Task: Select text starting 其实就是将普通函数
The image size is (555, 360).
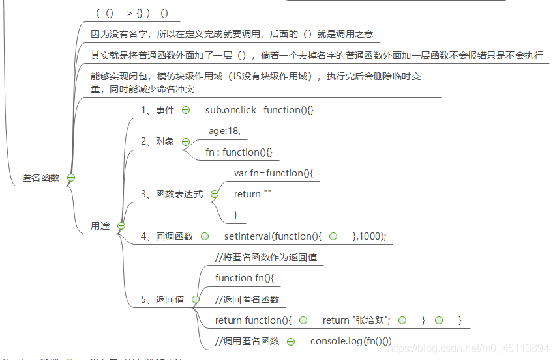Action: (317, 55)
